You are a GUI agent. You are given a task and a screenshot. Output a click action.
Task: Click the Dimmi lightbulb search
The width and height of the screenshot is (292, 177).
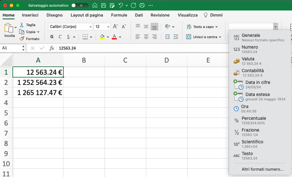point(213,15)
